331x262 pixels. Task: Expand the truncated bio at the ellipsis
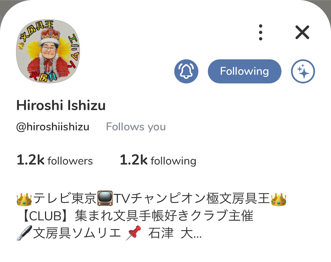click(197, 234)
